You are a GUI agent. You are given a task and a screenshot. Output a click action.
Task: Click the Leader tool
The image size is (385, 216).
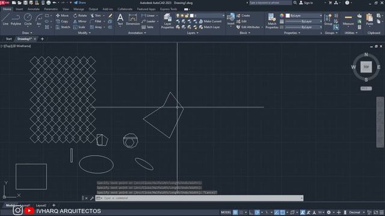coord(149,22)
